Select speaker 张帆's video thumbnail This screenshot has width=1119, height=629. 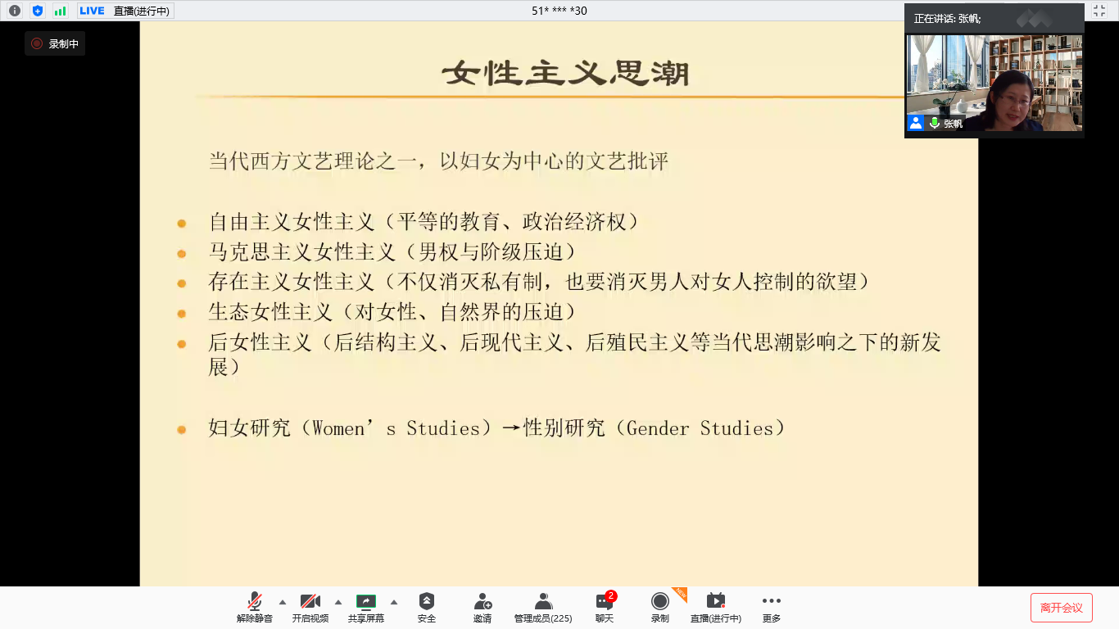[x=994, y=82]
